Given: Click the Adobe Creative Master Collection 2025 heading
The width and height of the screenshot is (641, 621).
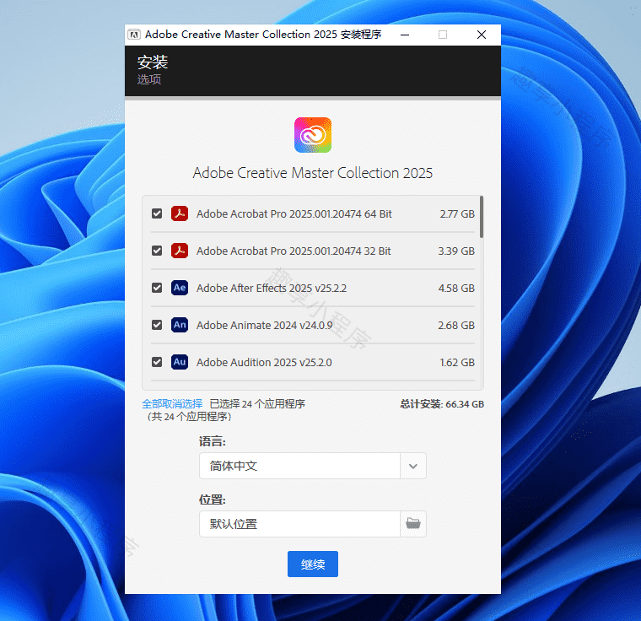Looking at the screenshot, I should [x=313, y=173].
